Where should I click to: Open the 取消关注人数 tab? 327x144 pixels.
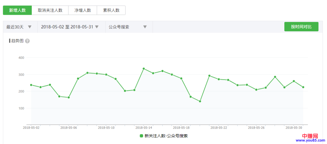click(50, 10)
